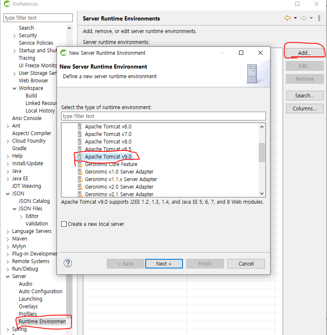Select JSON Catalog preference page
The width and height of the screenshot is (327, 335).
(x=34, y=201)
